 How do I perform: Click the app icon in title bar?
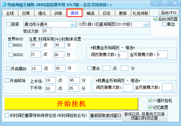(x=4, y=5)
